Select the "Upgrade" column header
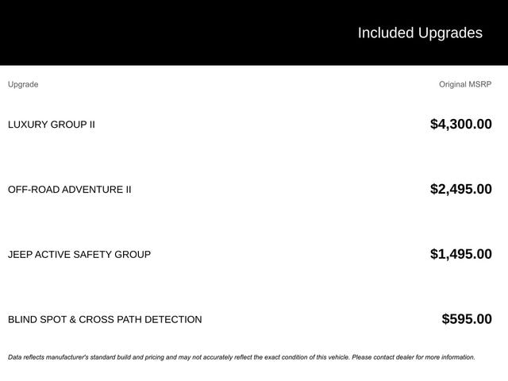Screen dimensions: 508x381 click(23, 84)
